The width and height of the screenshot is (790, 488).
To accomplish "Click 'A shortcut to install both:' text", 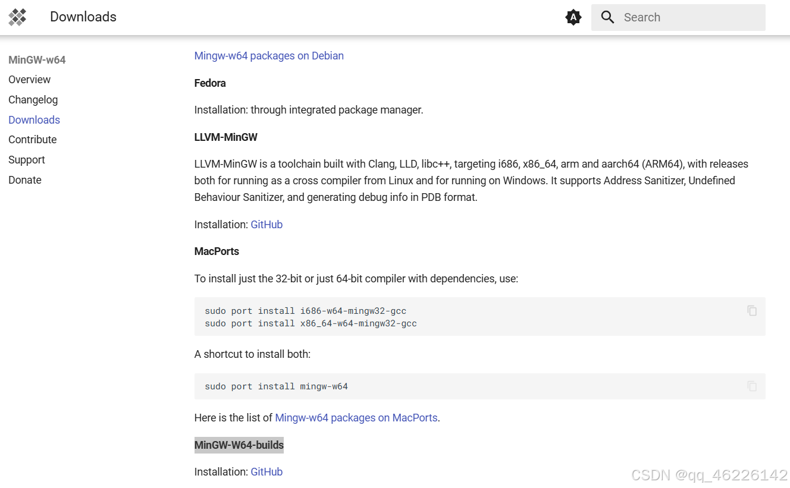I will (253, 354).
